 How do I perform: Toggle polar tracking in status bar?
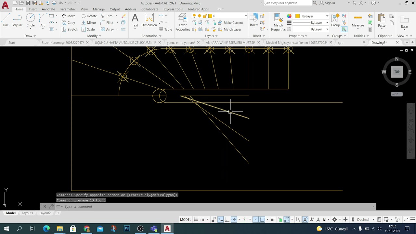(x=234, y=219)
